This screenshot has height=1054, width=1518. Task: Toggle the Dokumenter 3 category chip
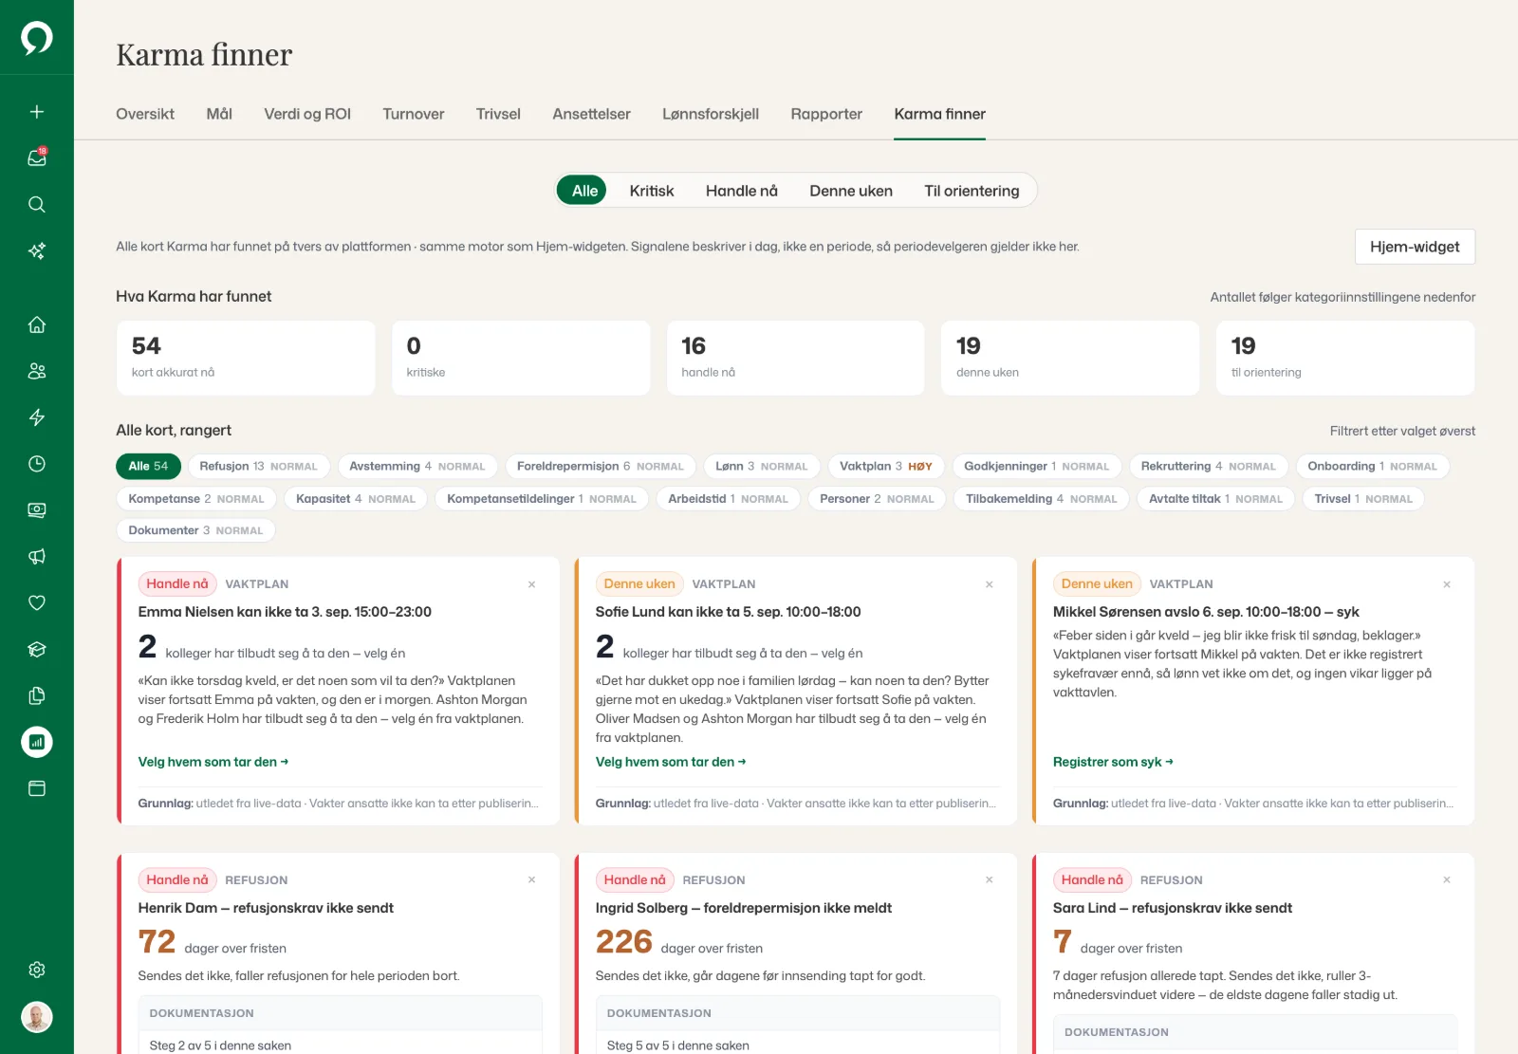point(195,531)
